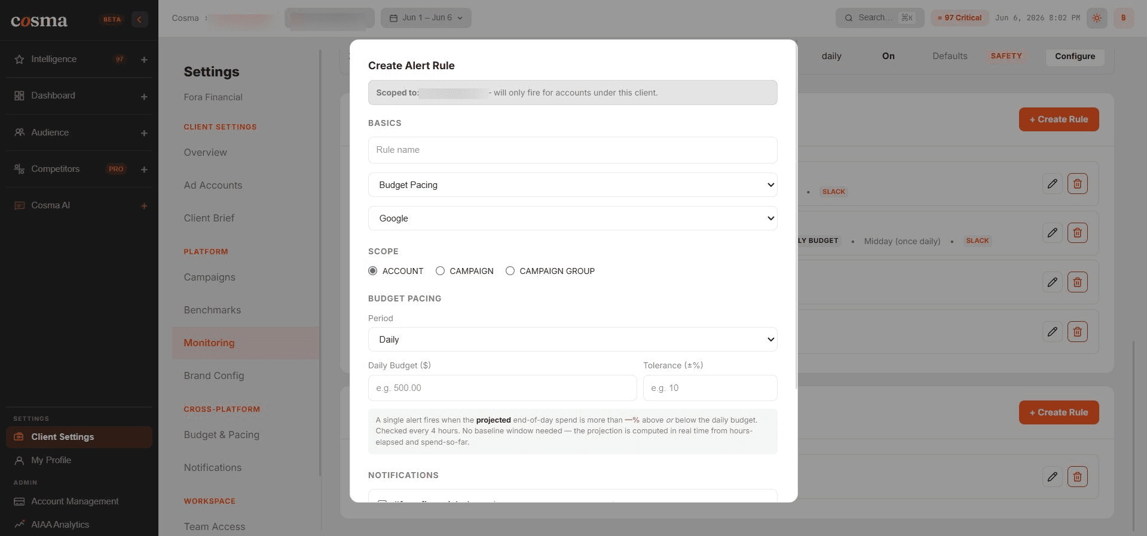The width and height of the screenshot is (1147, 536).
Task: Click plus icon next to Dashboard
Action: [144, 97]
